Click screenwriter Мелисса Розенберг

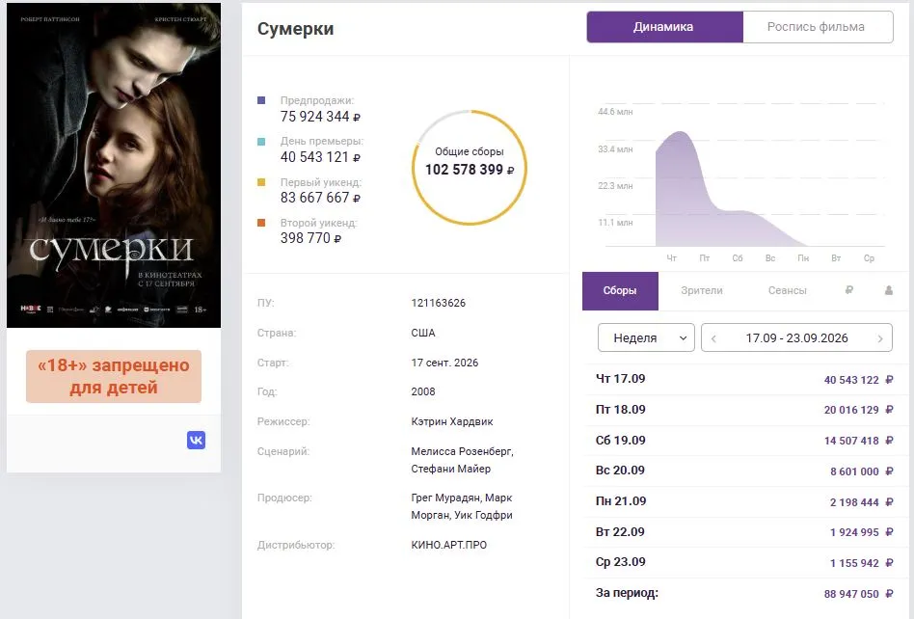462,451
